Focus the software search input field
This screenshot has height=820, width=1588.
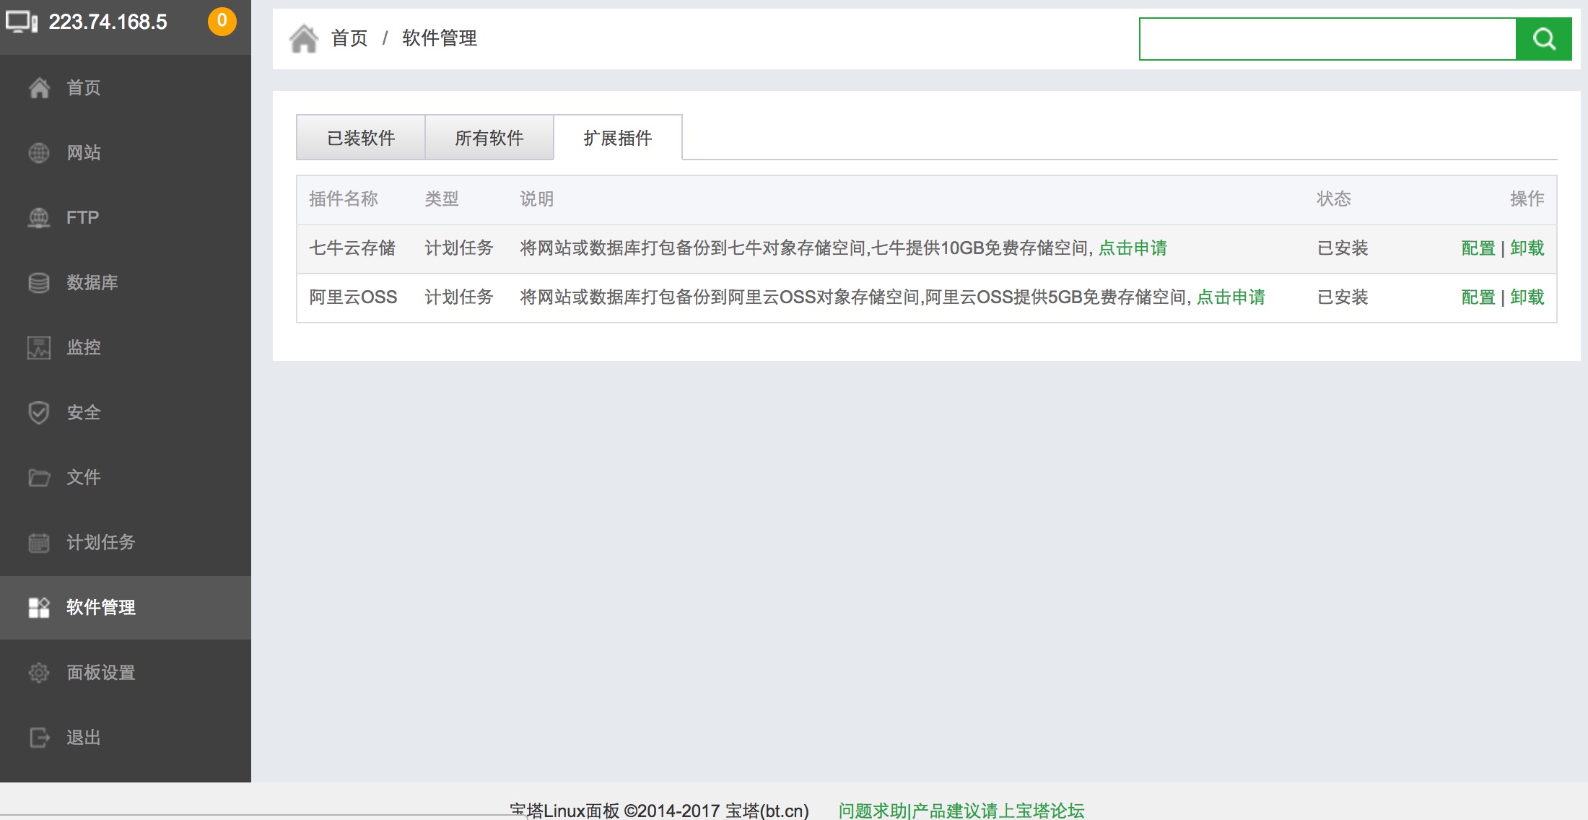[1327, 39]
